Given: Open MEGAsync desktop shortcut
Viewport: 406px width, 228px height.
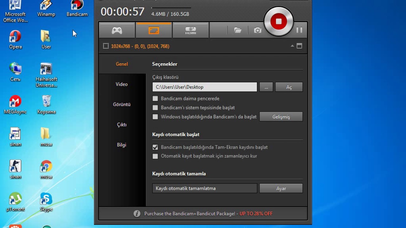Looking at the screenshot, I should pyautogui.click(x=15, y=105).
